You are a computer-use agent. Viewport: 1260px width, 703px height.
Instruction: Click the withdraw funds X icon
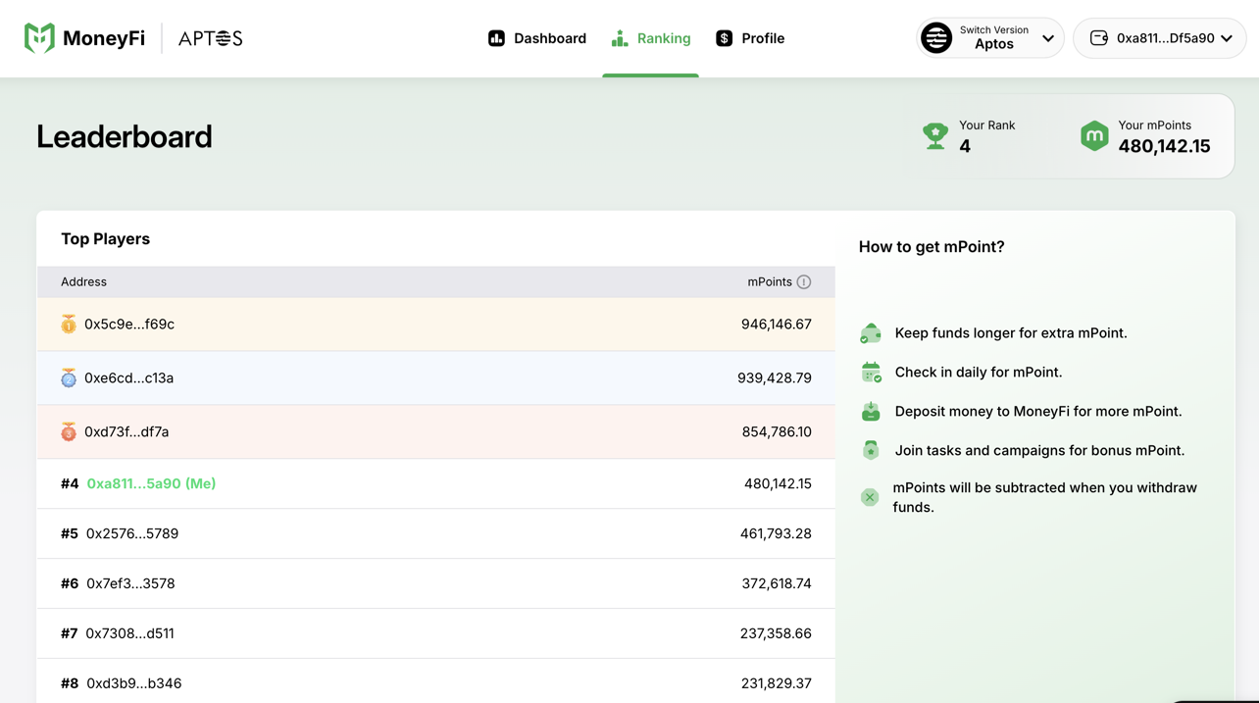870,497
